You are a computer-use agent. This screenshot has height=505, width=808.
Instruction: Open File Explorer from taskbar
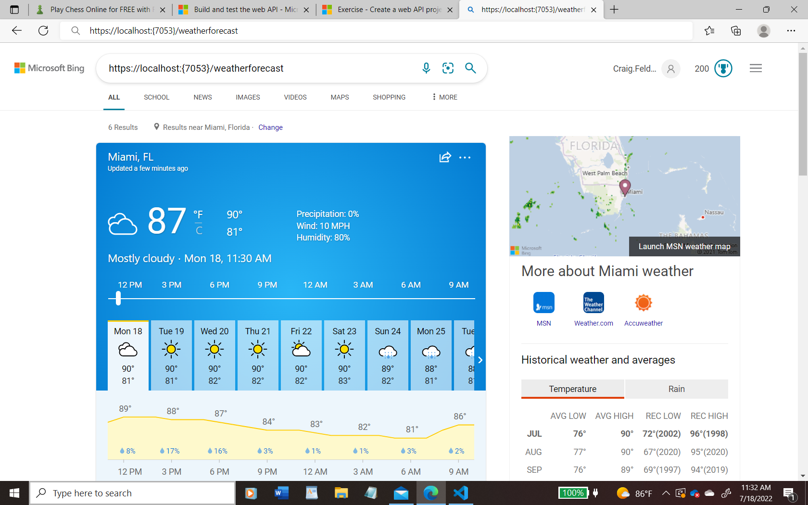(341, 493)
